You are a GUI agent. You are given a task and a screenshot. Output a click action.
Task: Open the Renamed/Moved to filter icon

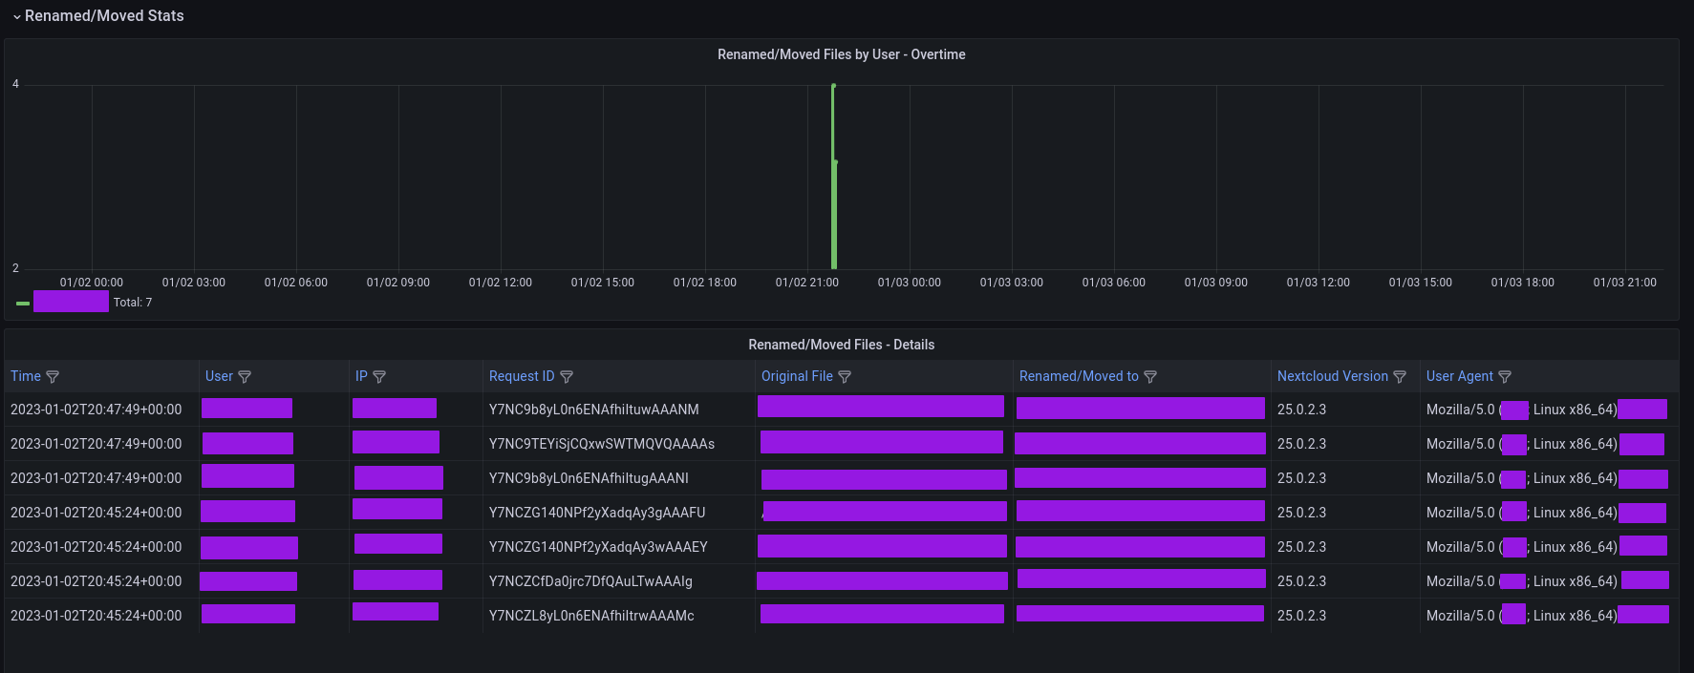(x=1150, y=377)
